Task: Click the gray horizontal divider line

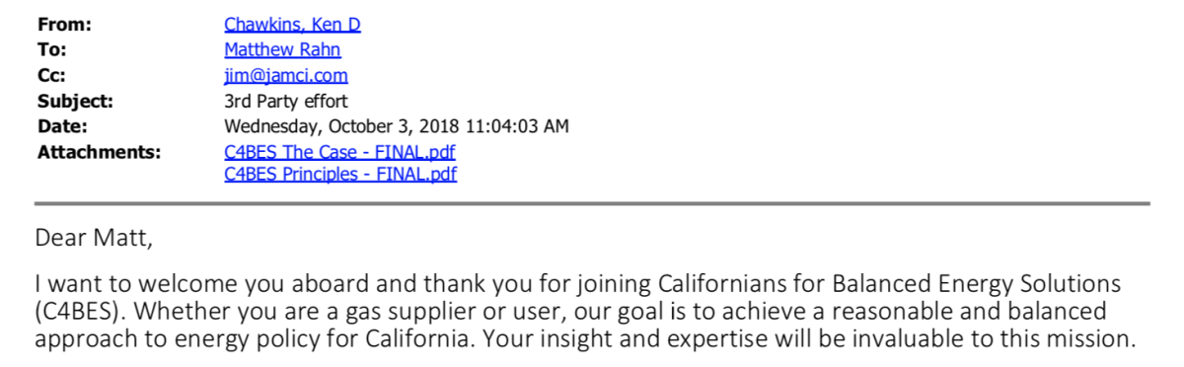Action: [592, 203]
